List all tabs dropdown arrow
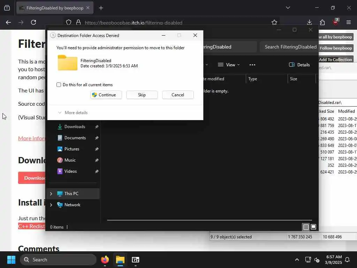357x268 pixels. click(288, 8)
